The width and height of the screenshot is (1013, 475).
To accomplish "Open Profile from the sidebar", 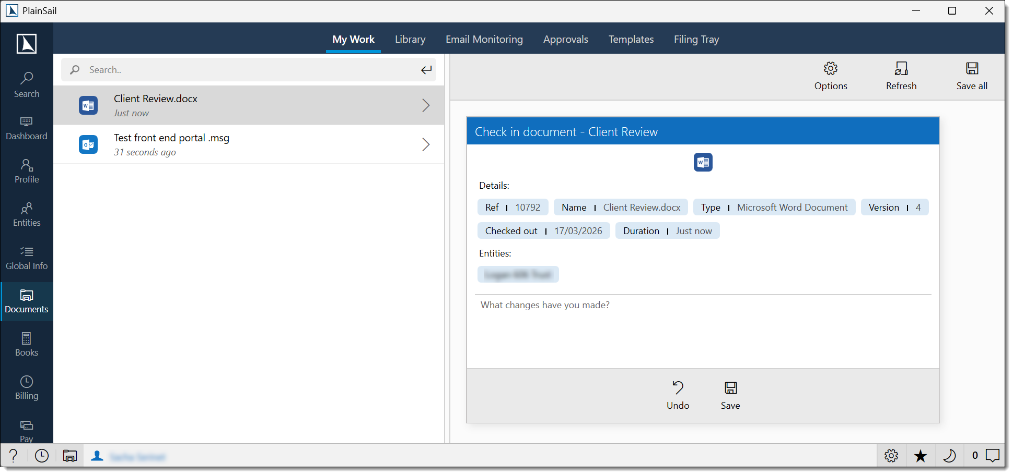I will [27, 171].
